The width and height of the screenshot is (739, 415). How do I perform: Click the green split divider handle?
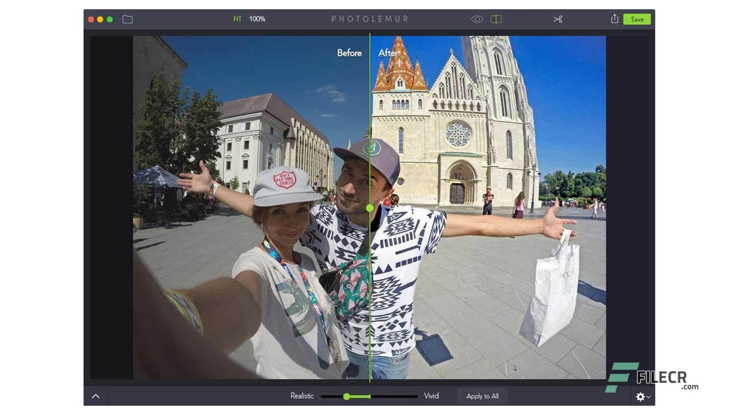click(x=370, y=207)
